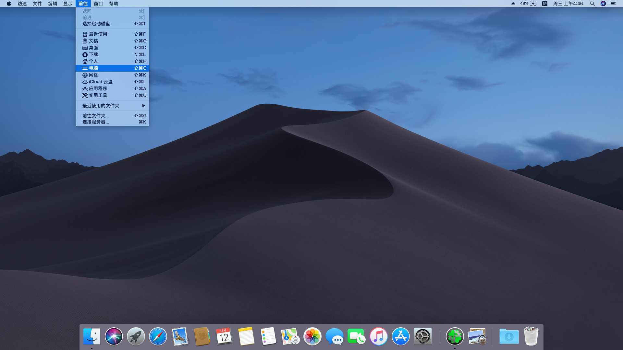Open input method icon in menu bar
The height and width of the screenshot is (350, 623).
tap(545, 4)
